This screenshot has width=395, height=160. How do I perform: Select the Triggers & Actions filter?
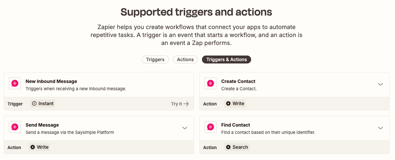click(226, 60)
